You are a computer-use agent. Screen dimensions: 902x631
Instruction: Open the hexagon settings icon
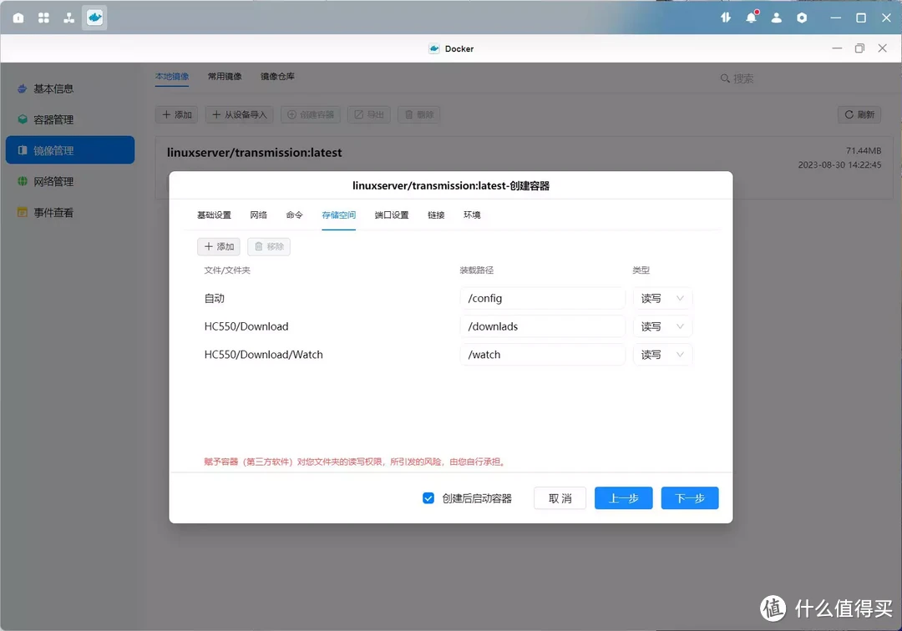(x=802, y=18)
